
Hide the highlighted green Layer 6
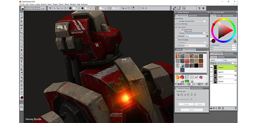[x=212, y=67]
